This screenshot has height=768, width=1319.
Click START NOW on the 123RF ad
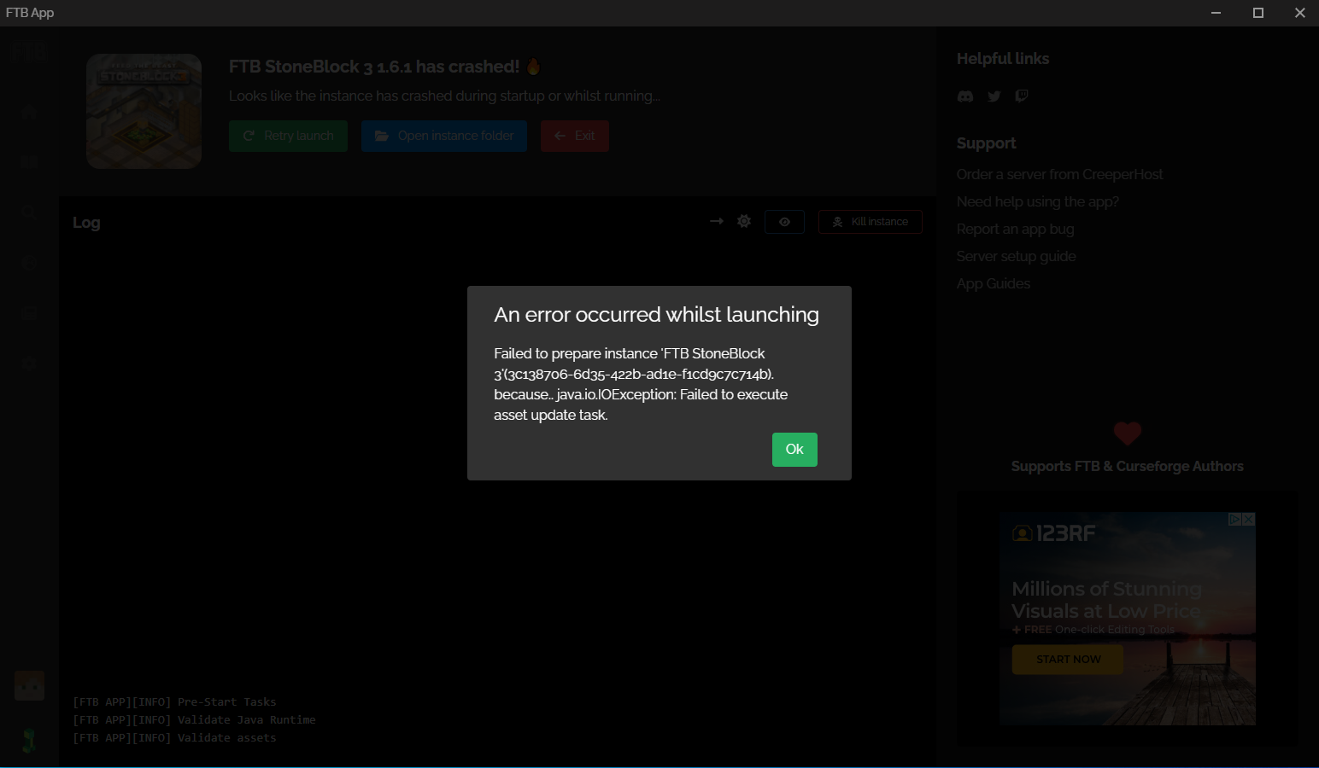[1067, 659]
